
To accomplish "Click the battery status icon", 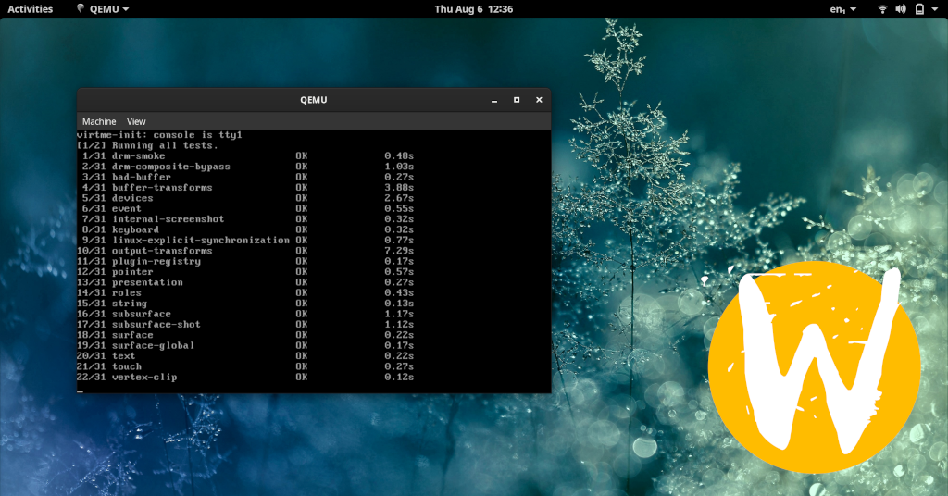I will (x=919, y=9).
